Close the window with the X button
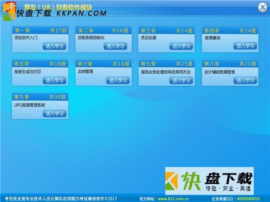Viewport: 270px width, 202px height. (x=262, y=8)
